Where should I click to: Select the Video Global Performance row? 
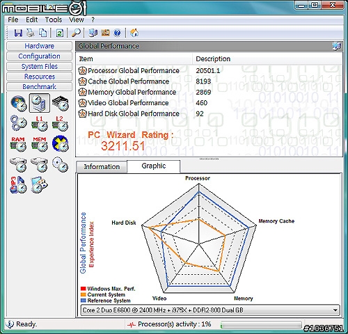(x=209, y=103)
